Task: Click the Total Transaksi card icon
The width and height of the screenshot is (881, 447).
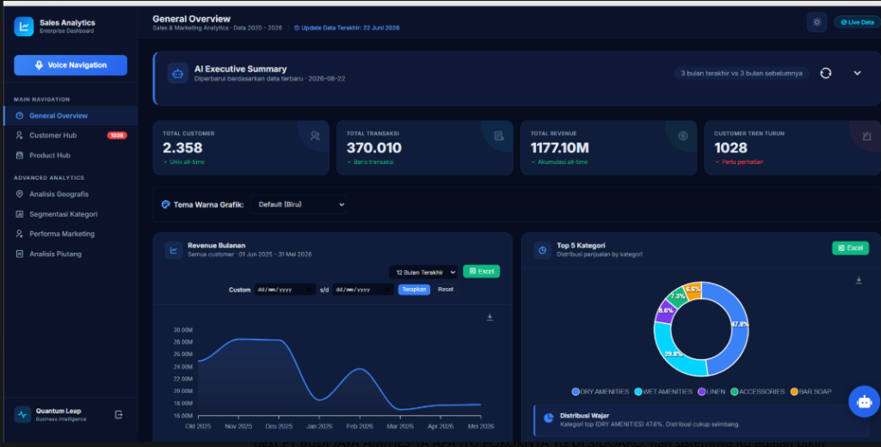Action: [498, 136]
